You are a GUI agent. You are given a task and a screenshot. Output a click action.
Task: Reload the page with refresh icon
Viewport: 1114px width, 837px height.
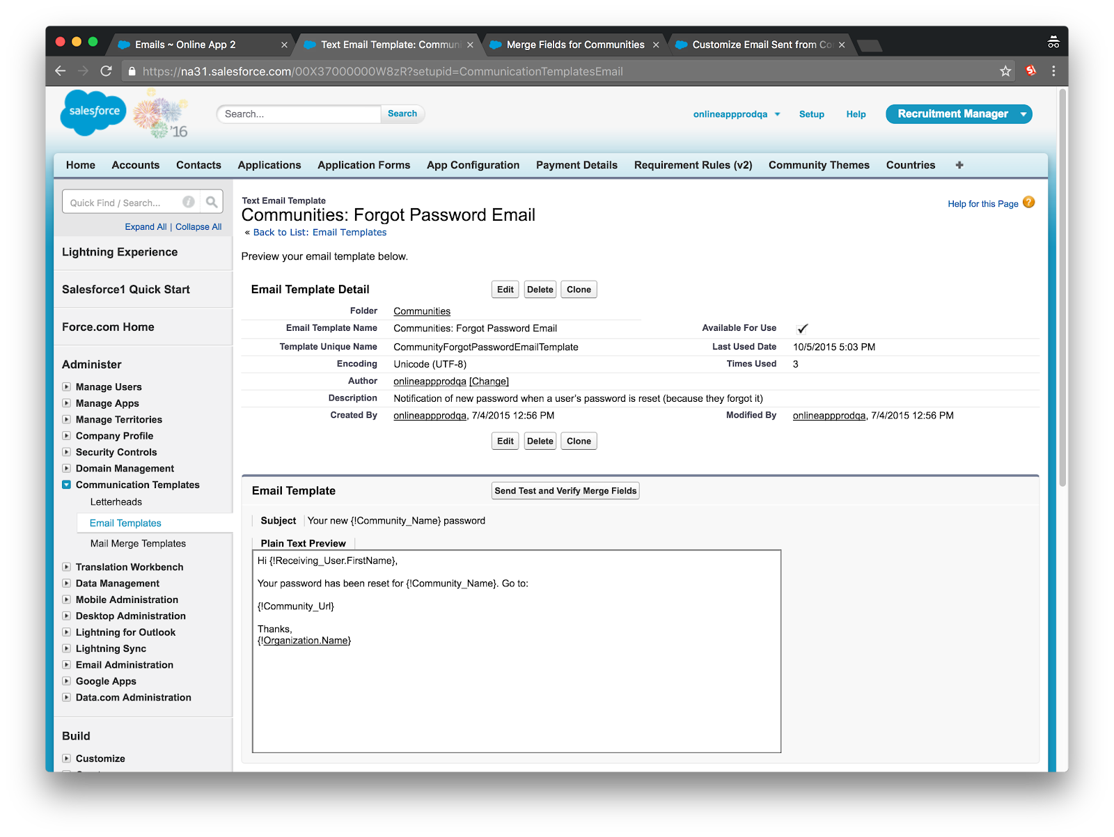[107, 71]
